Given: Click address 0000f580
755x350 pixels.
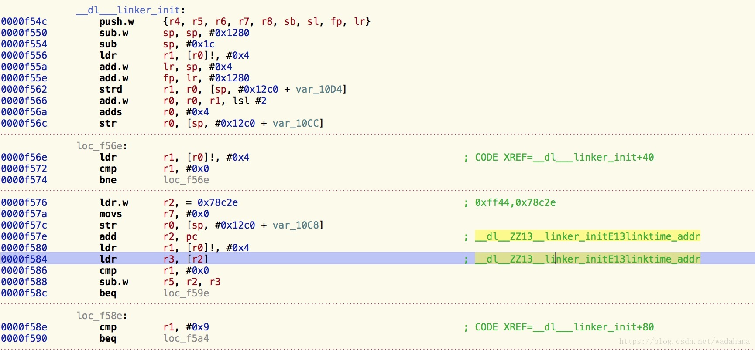Looking at the screenshot, I should (x=24, y=248).
